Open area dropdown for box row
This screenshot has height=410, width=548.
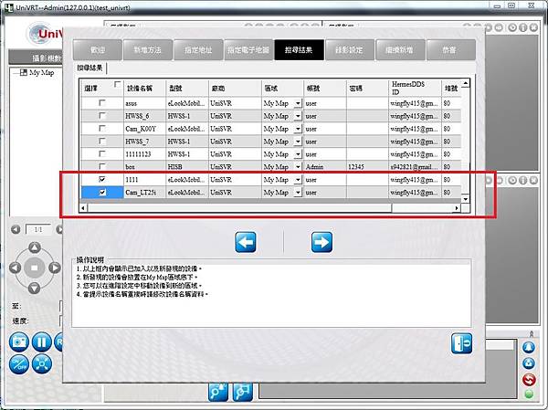(298, 167)
